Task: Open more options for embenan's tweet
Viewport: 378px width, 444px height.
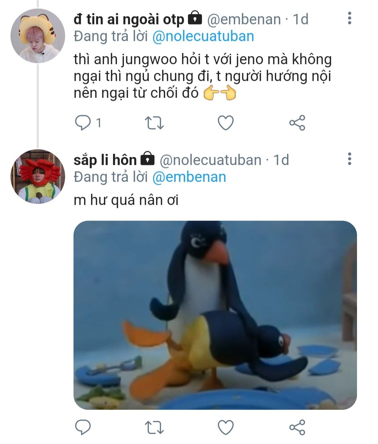Action: pos(349,18)
